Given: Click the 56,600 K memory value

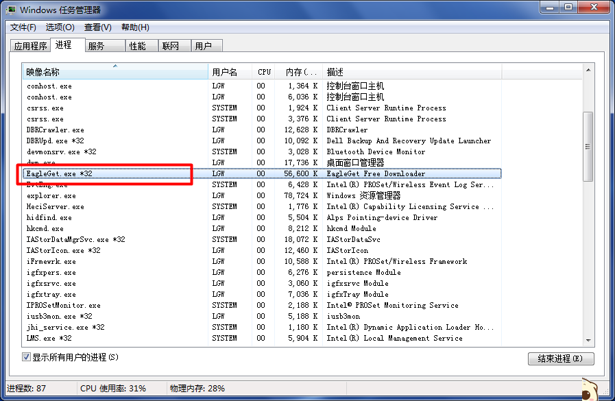Looking at the screenshot, I should (x=301, y=173).
